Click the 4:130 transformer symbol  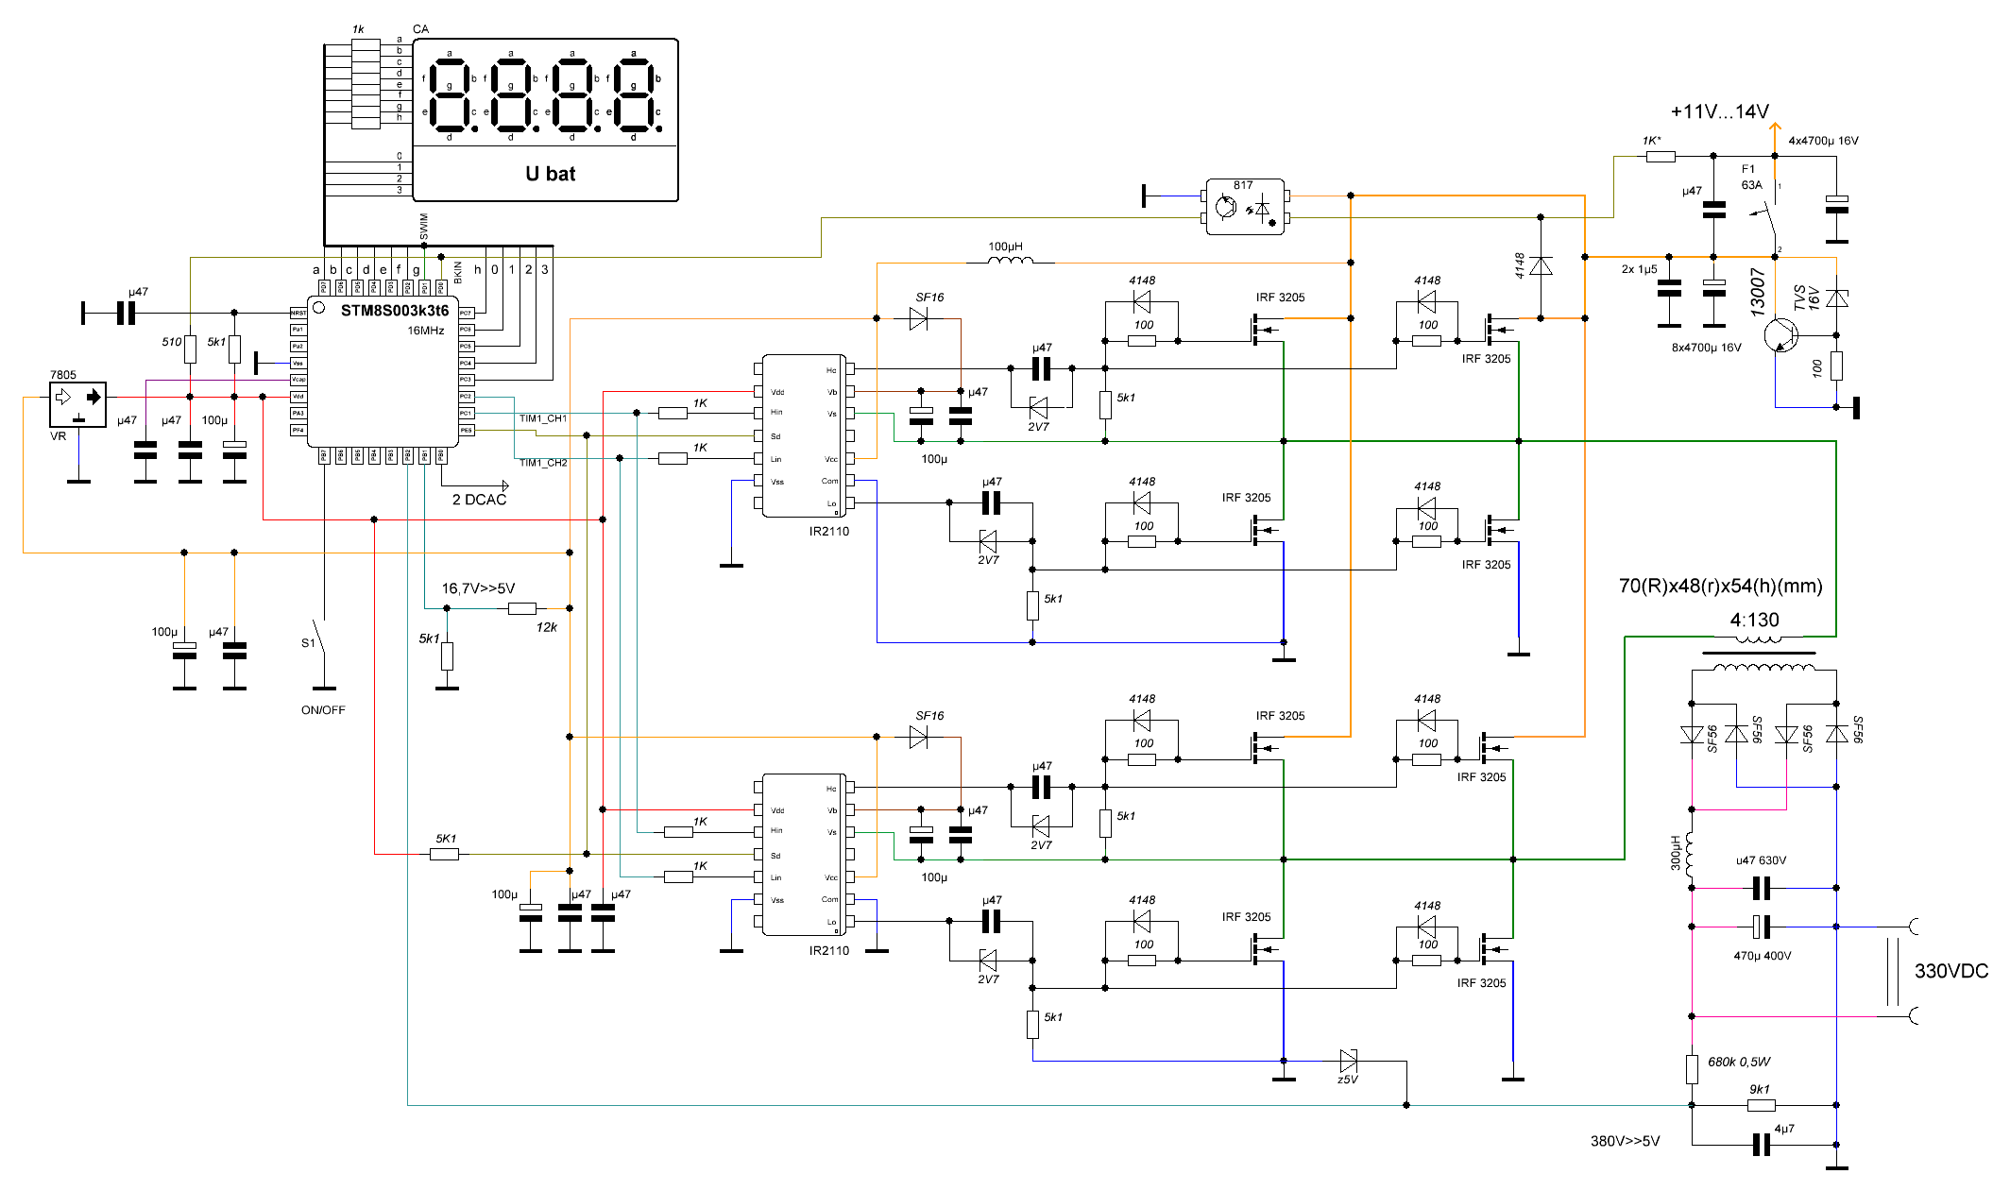click(x=1759, y=654)
